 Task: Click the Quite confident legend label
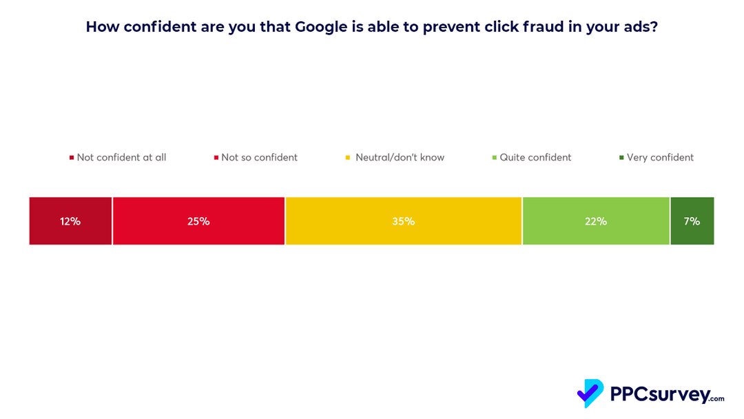click(536, 158)
